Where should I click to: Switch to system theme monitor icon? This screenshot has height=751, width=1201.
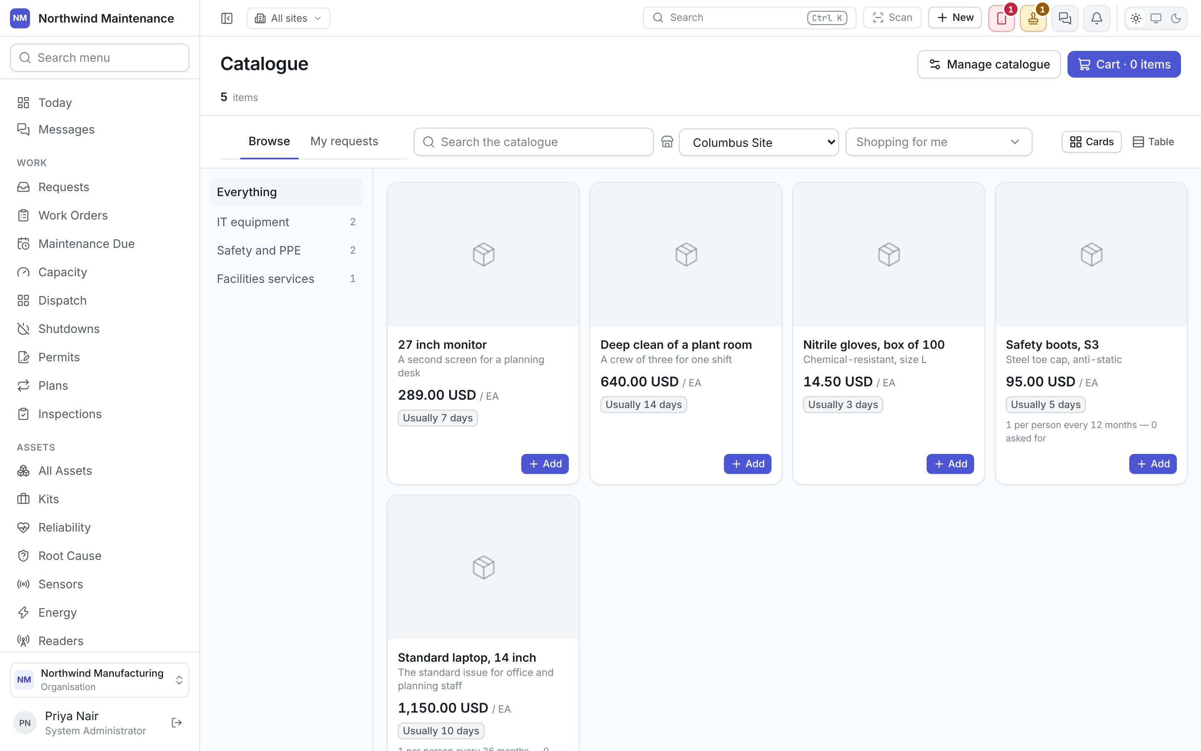click(1156, 18)
